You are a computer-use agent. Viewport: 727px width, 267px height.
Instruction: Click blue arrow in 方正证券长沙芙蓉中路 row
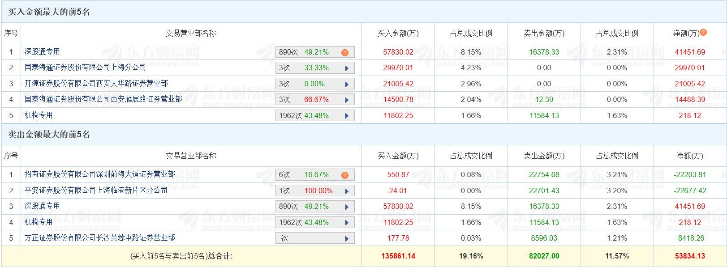[347, 239]
